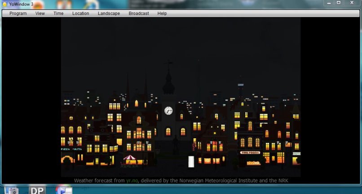The image size is (362, 194).
Task: Open the View menu
Action: tap(40, 13)
